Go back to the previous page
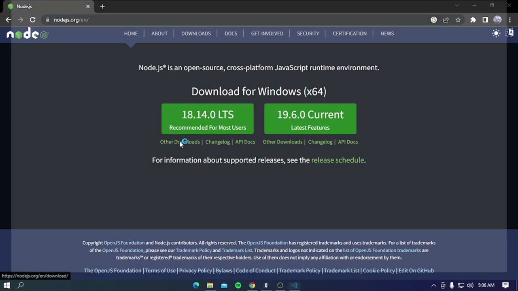This screenshot has height=291, width=518. point(8,20)
